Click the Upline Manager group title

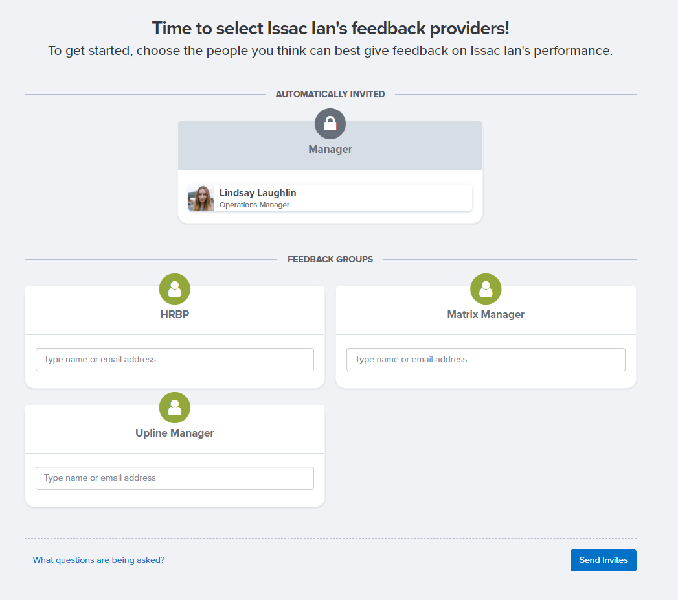click(175, 433)
